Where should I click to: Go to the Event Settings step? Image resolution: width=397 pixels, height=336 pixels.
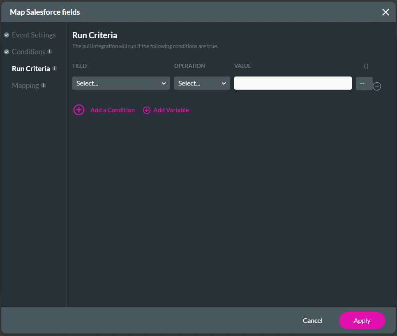point(34,35)
